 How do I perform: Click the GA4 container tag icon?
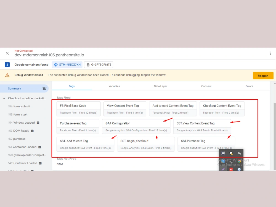coord(88,65)
